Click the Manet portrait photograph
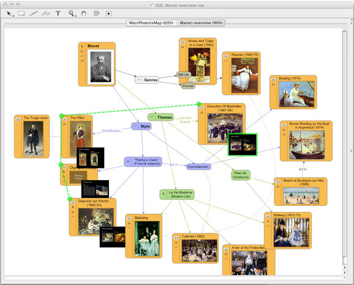This screenshot has width=354, height=285. pos(100,67)
